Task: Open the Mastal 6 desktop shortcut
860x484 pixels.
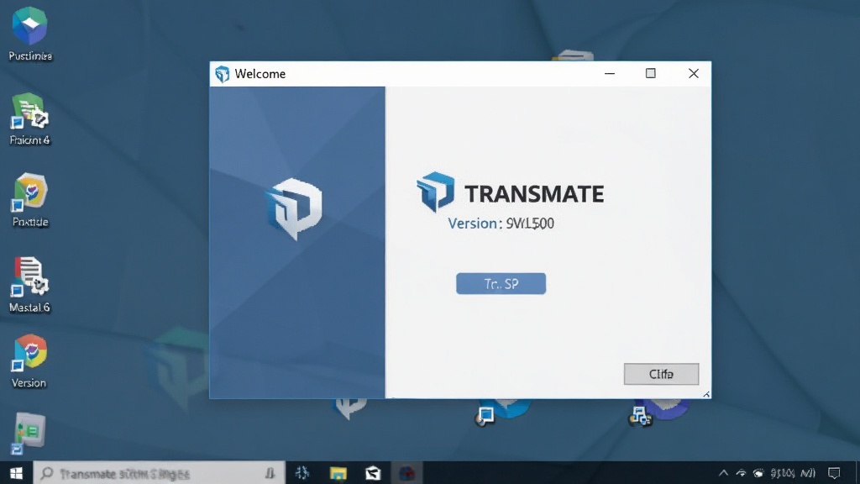Action: pos(29,285)
